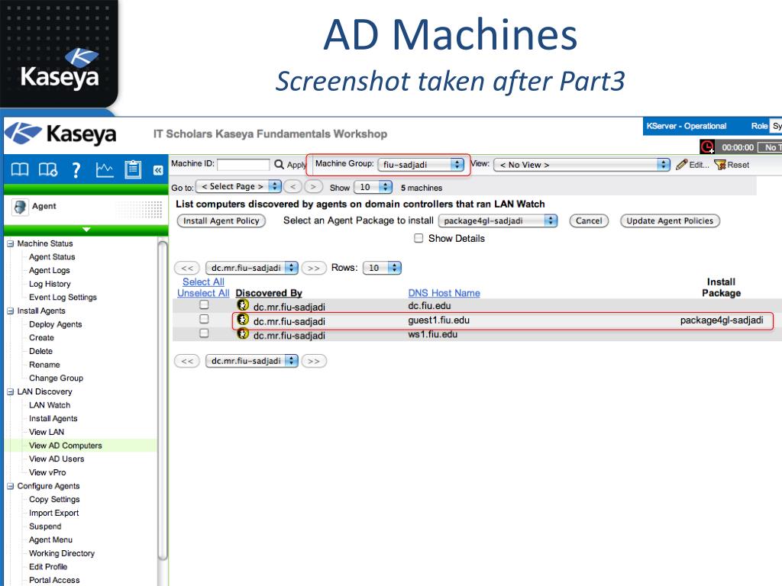Click the magnifier Apply search icon
The image size is (782, 586).
pyautogui.click(x=280, y=165)
